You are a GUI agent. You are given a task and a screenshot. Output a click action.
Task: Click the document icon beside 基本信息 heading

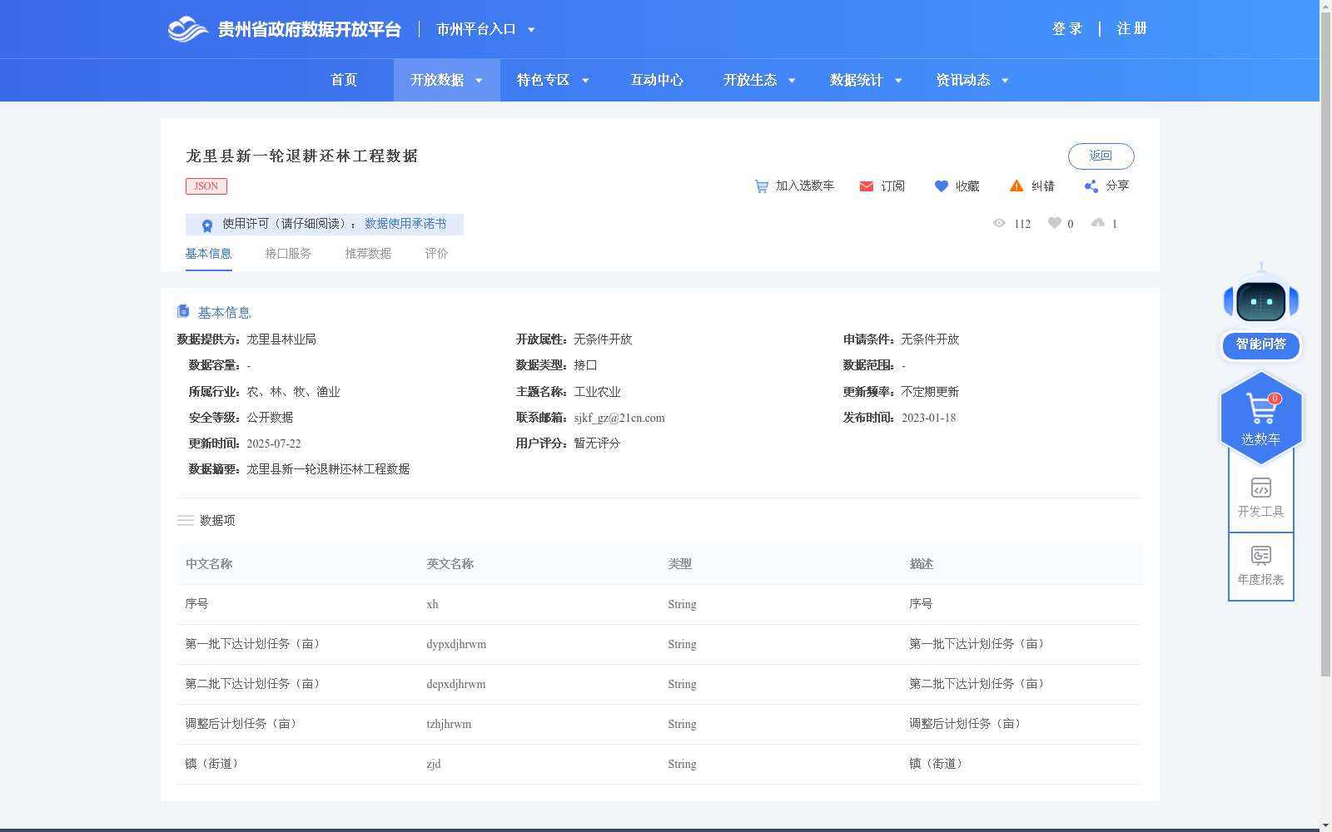pyautogui.click(x=183, y=311)
